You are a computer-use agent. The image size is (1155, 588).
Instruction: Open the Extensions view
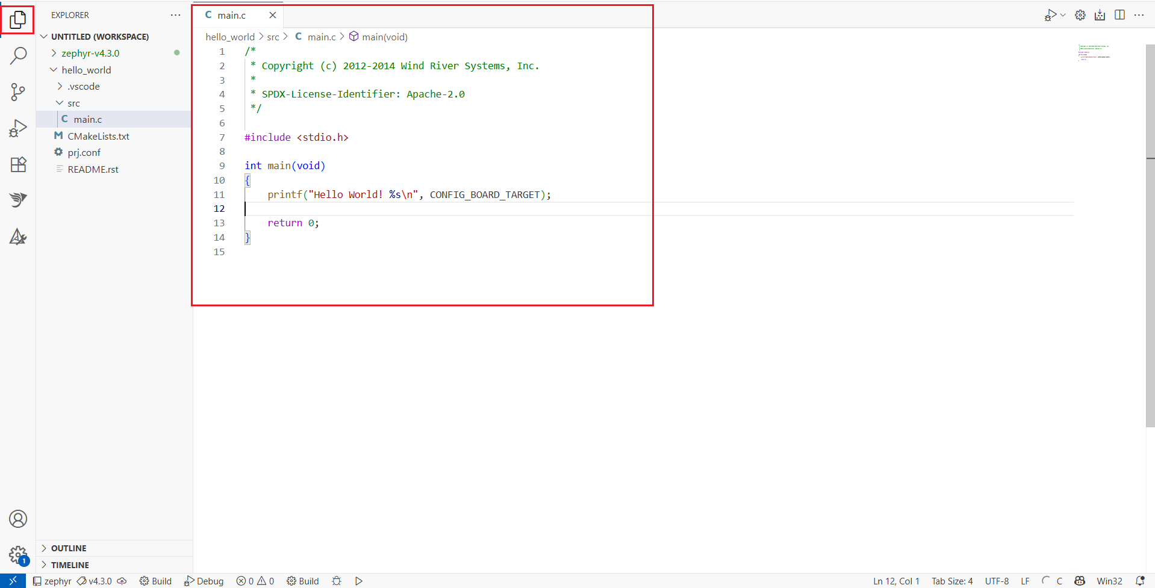point(18,164)
